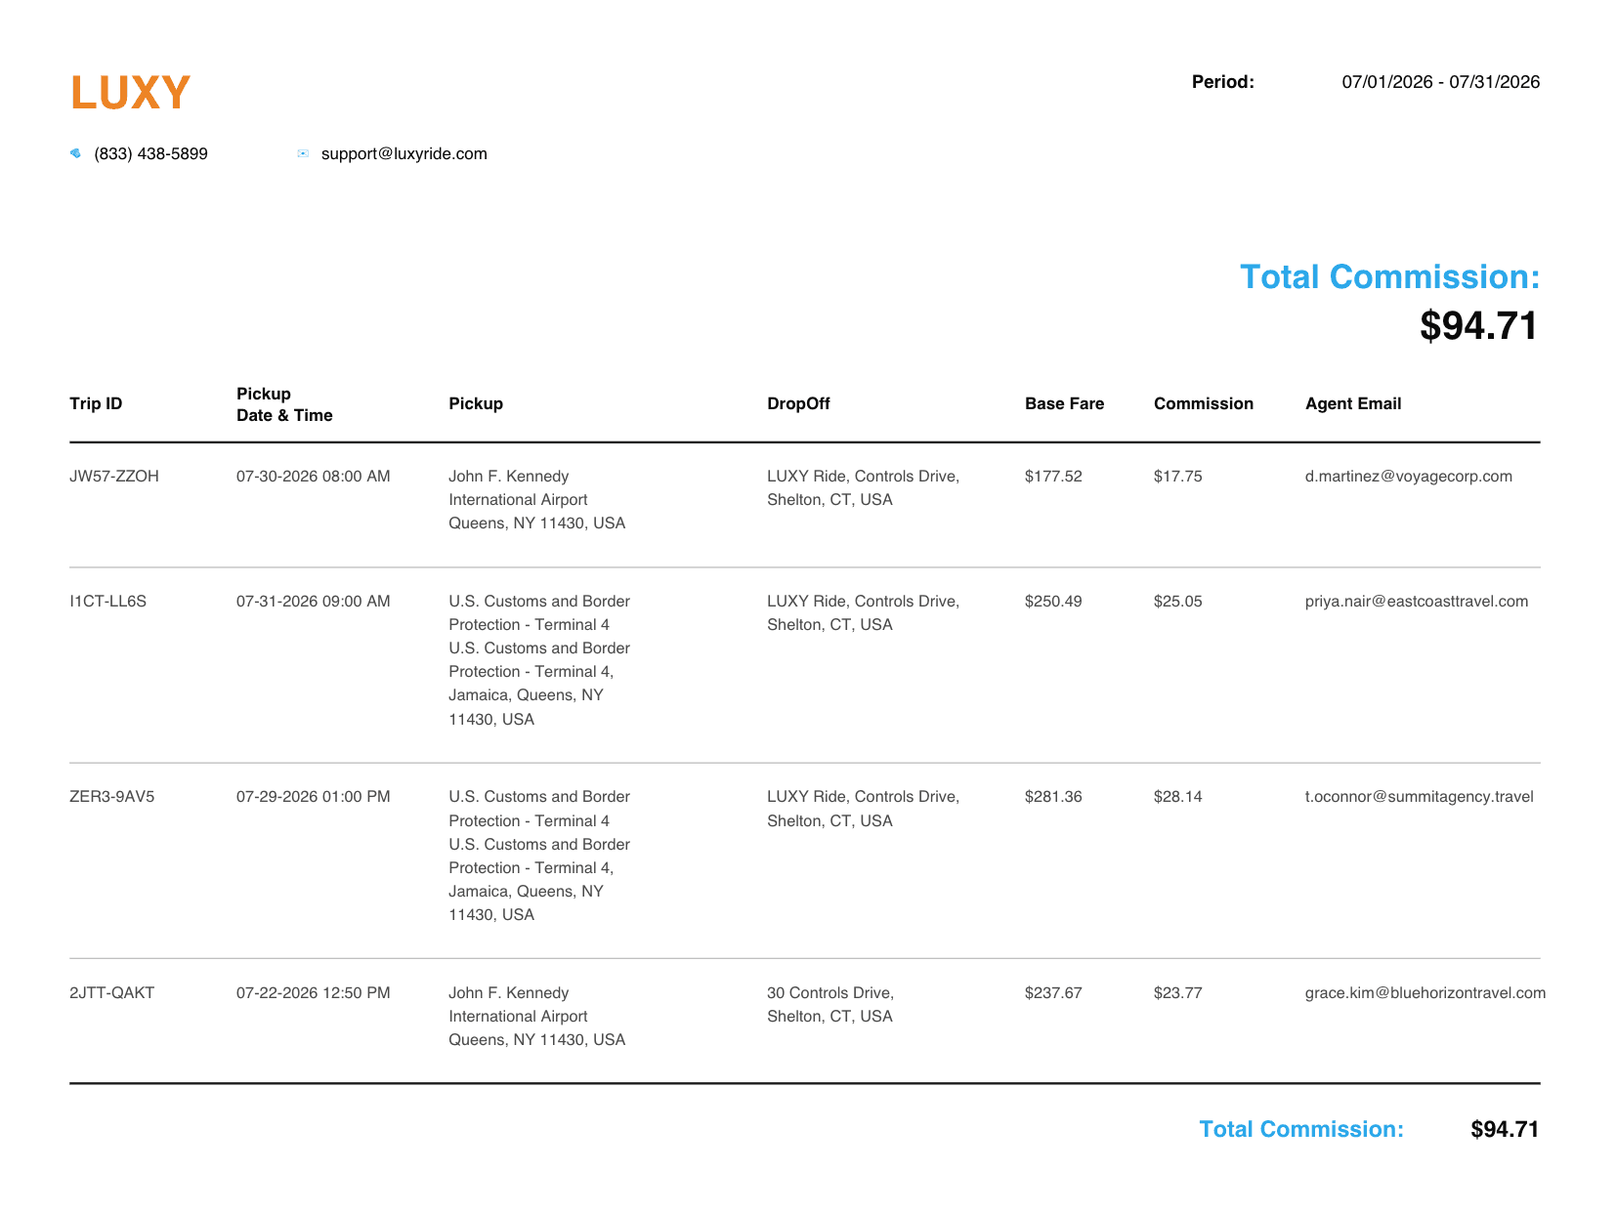Click pickup time 07-29-2026 01:00 PM
The image size is (1616, 1213).
(313, 796)
